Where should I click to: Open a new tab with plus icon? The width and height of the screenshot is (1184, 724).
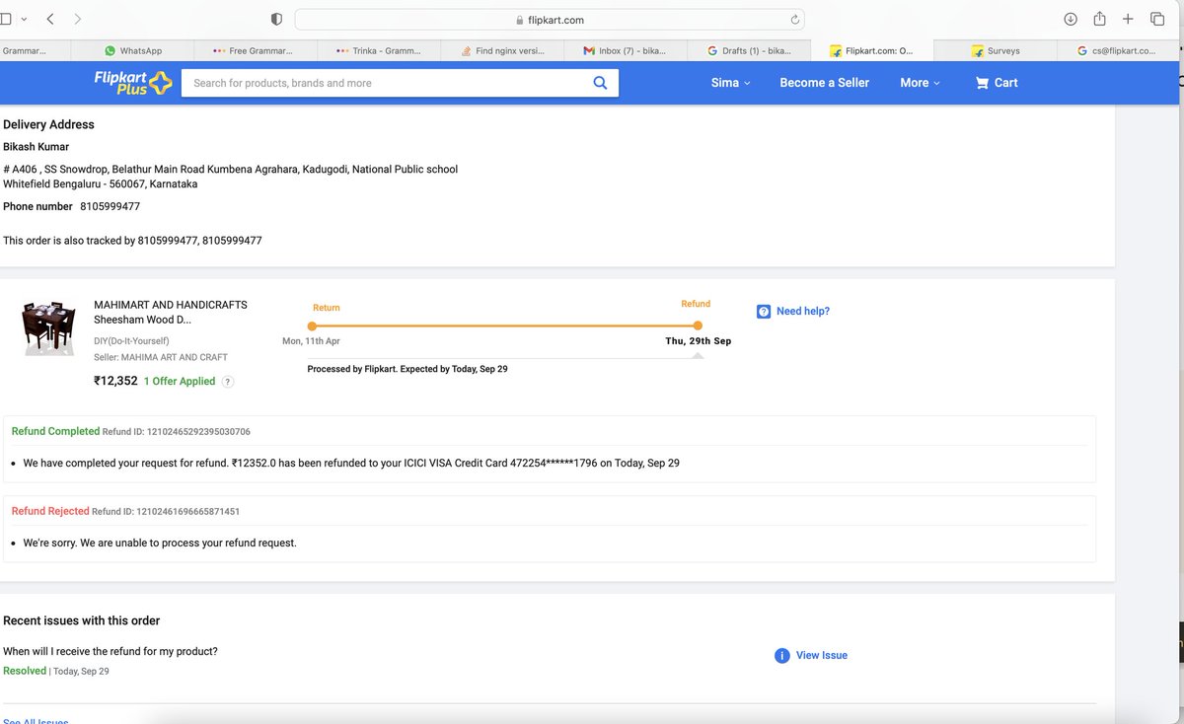point(1128,19)
